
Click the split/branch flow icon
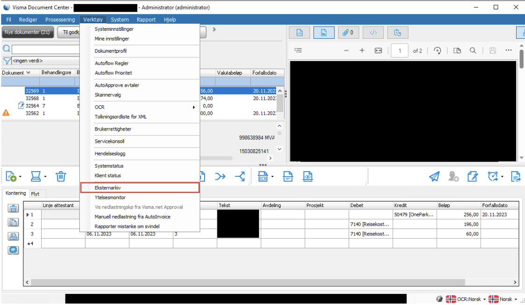[240, 176]
